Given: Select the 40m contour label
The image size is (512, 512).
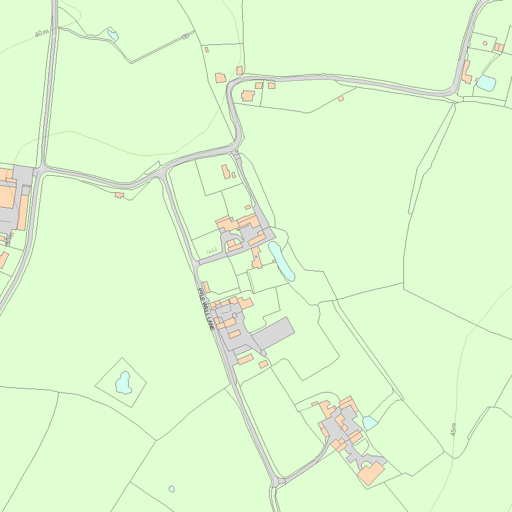Looking at the screenshot, I should point(42,33).
